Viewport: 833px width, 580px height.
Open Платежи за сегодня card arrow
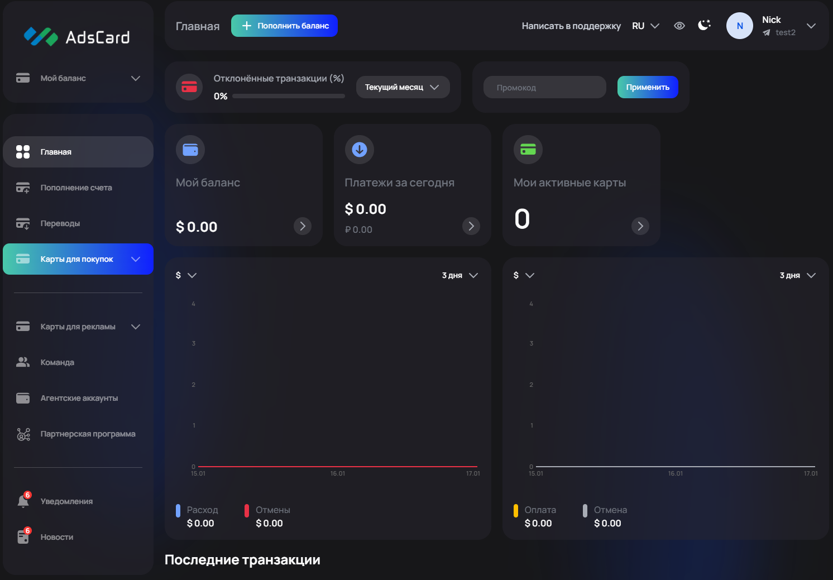click(x=471, y=226)
